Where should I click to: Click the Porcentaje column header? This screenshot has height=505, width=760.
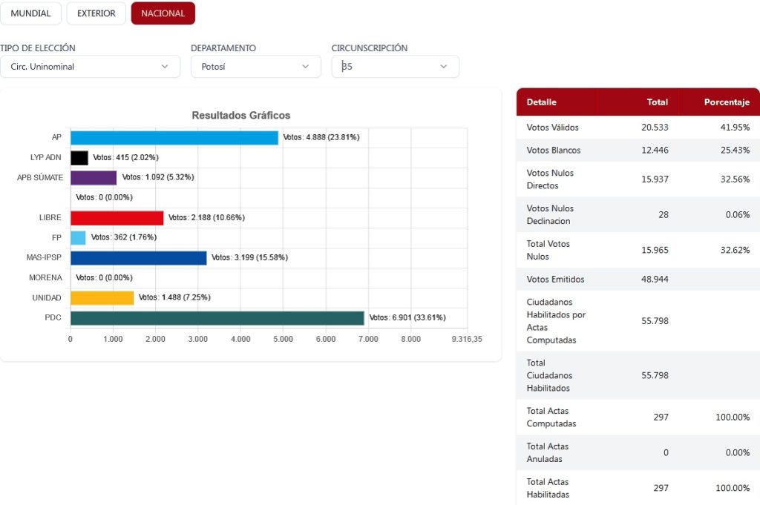coord(726,102)
